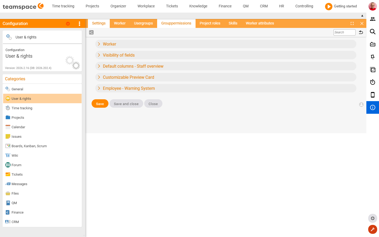
Task: Collapse header with the small up arrow
Action: pyautogui.click(x=362, y=16)
